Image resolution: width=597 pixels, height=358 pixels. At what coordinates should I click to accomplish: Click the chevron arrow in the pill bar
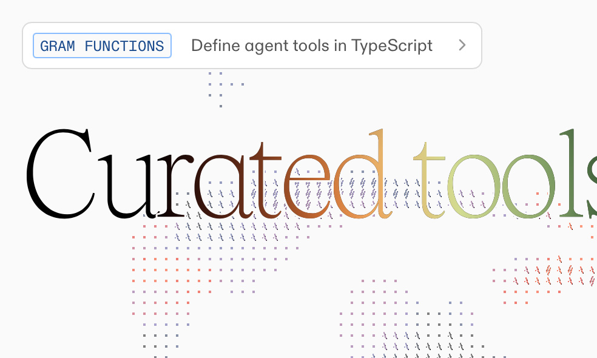pyautogui.click(x=462, y=45)
